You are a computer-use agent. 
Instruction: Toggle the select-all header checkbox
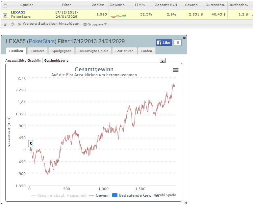pyautogui.click(x=5, y=6)
